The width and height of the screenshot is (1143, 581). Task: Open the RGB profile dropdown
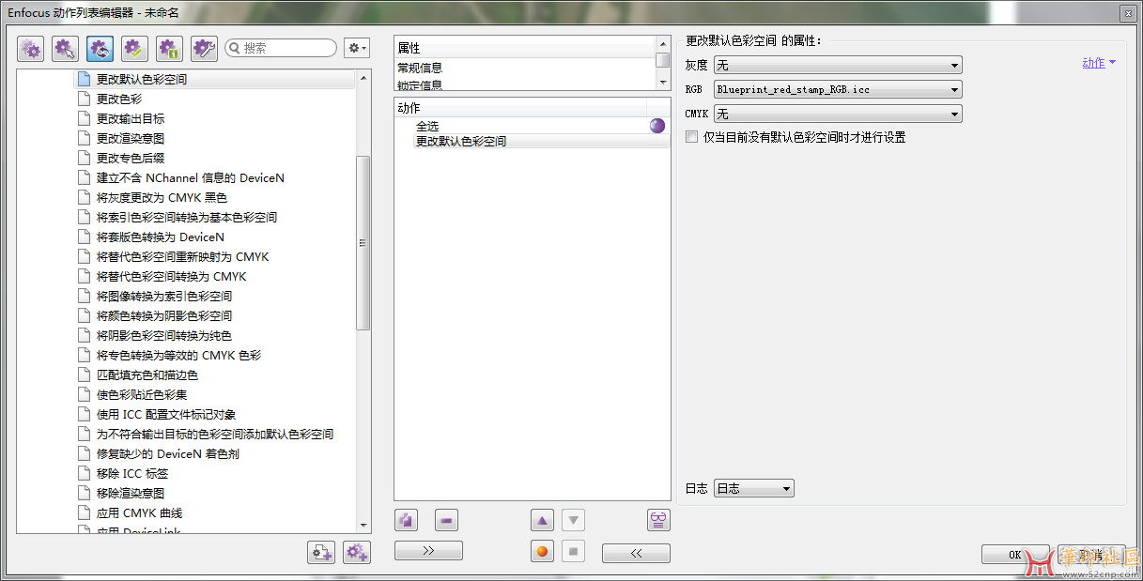pos(838,89)
